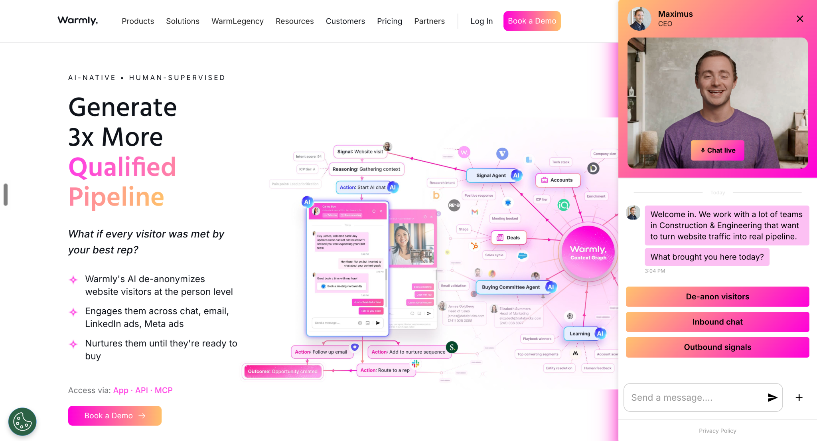The image size is (817, 441).
Task: Click the Action: Start AI chat label
Action: click(x=367, y=187)
